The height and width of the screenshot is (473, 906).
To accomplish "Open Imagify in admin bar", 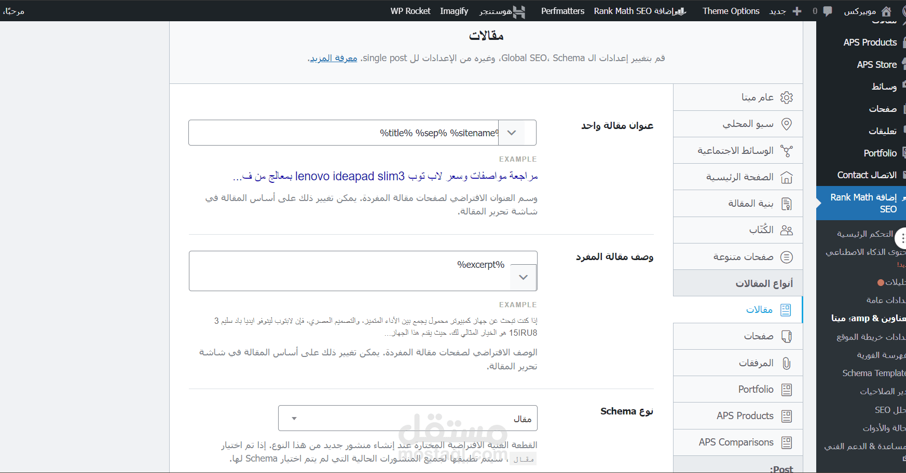I will (454, 11).
